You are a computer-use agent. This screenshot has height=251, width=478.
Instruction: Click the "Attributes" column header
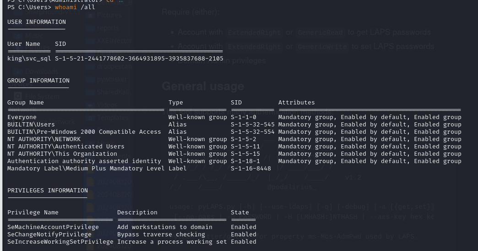pyautogui.click(x=297, y=103)
